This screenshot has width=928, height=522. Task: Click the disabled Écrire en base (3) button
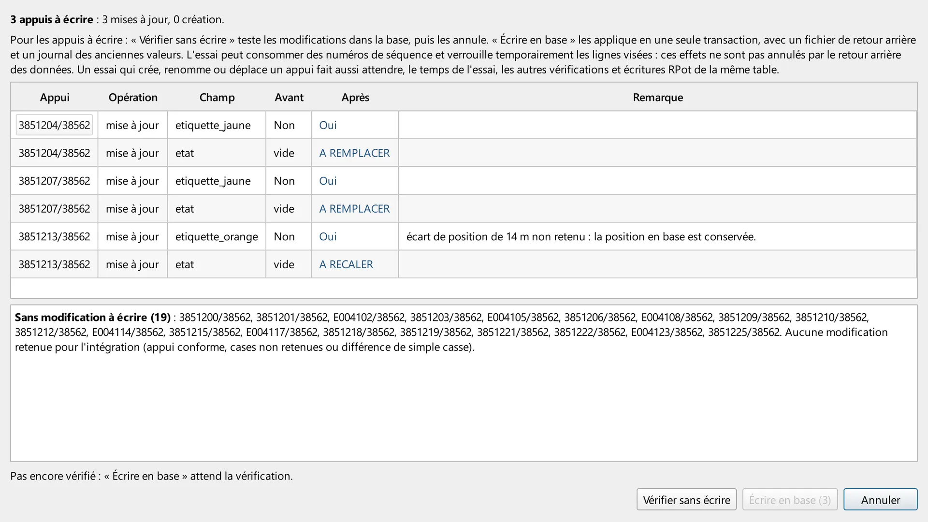pyautogui.click(x=790, y=499)
